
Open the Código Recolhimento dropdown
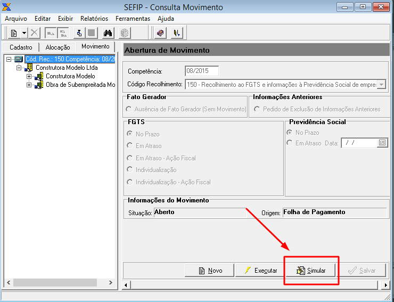(381, 85)
